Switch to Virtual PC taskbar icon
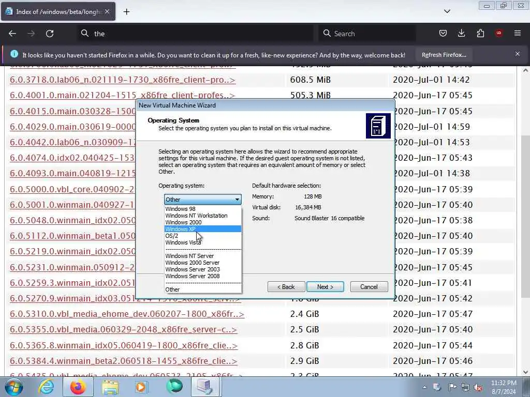Viewport: 530px width, 397px height. pyautogui.click(x=206, y=387)
